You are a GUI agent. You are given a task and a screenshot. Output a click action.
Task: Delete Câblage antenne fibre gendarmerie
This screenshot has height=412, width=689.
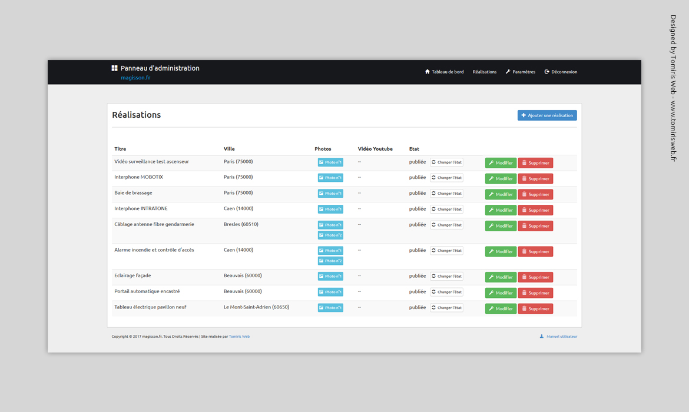(x=535, y=226)
